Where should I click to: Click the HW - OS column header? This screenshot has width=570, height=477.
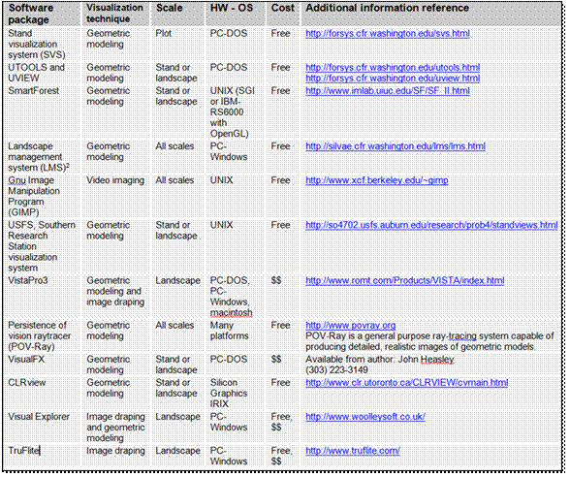[231, 8]
